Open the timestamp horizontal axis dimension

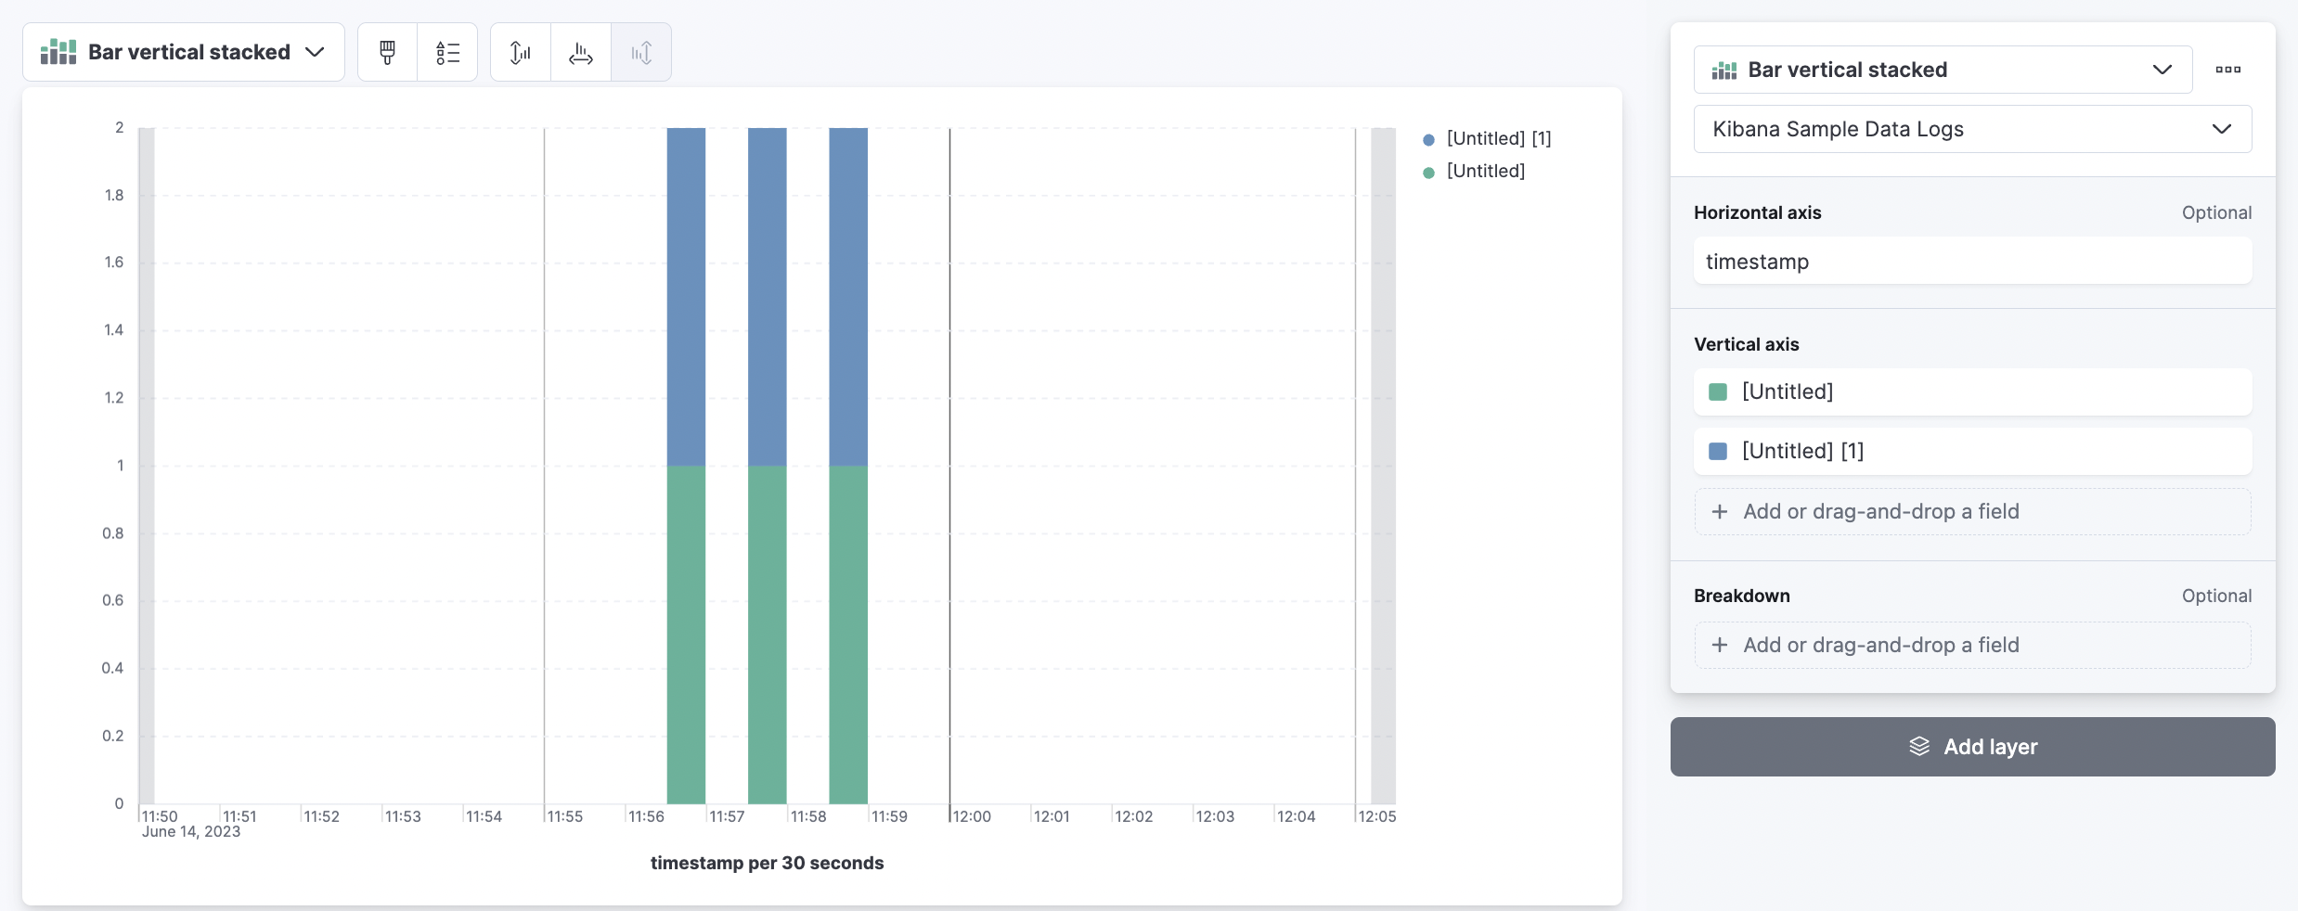pos(1972,261)
